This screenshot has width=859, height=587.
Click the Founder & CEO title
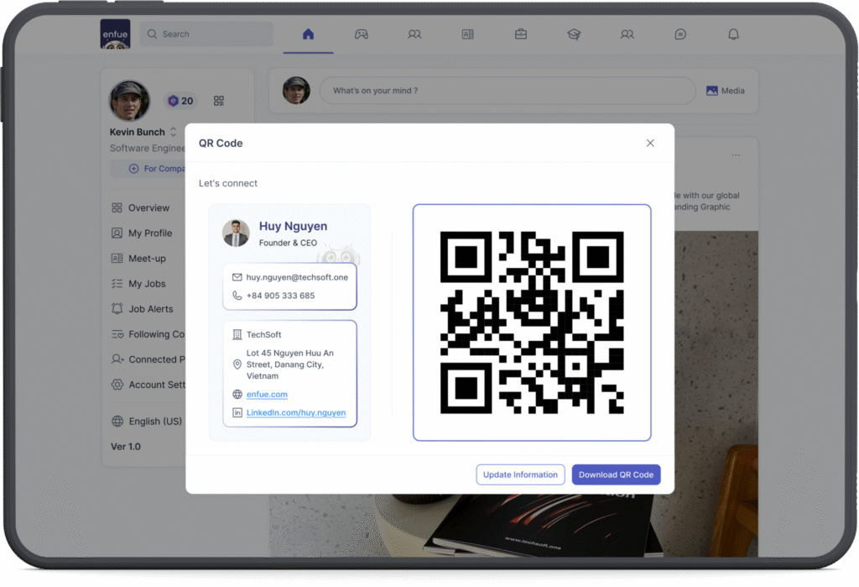288,243
